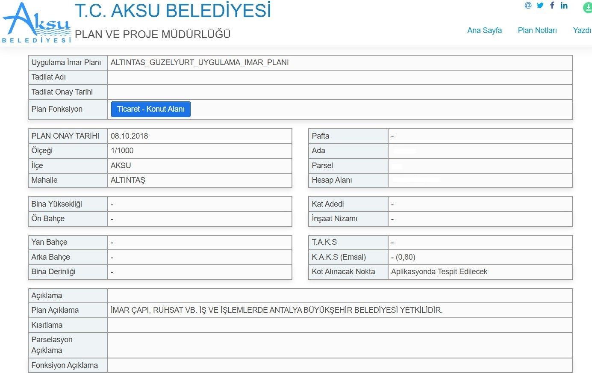Image resolution: width=592 pixels, height=373 pixels.
Task: Click the @ email icon in header
Action: [x=528, y=6]
